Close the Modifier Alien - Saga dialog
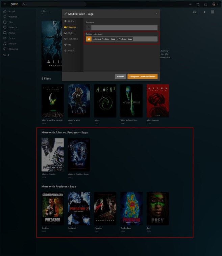 156,13
